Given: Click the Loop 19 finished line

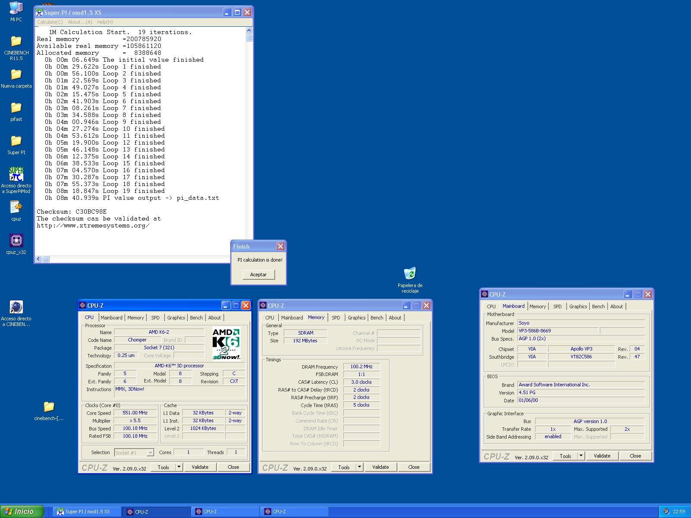Looking at the screenshot, I should point(105,191).
